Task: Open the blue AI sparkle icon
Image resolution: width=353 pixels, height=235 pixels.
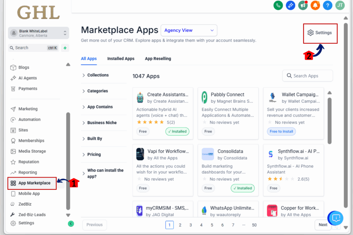Action: click(x=290, y=5)
